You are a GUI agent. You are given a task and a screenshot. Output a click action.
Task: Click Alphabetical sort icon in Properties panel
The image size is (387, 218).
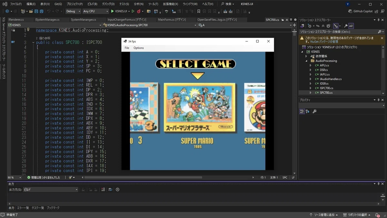point(307,111)
